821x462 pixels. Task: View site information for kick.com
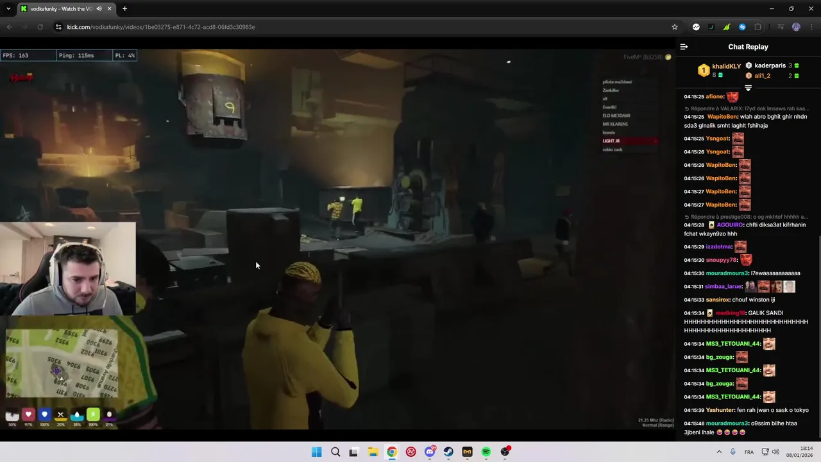58,27
